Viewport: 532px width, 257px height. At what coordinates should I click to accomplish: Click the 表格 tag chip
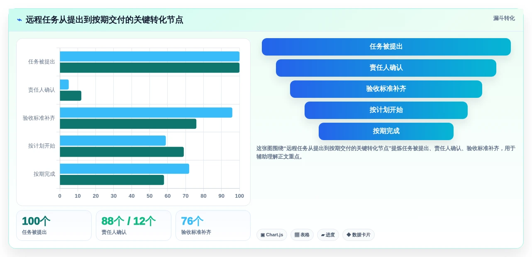tap(302, 235)
